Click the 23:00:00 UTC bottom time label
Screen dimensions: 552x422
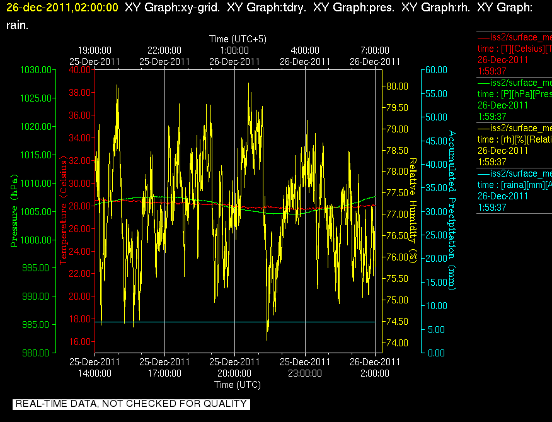pyautogui.click(x=305, y=373)
